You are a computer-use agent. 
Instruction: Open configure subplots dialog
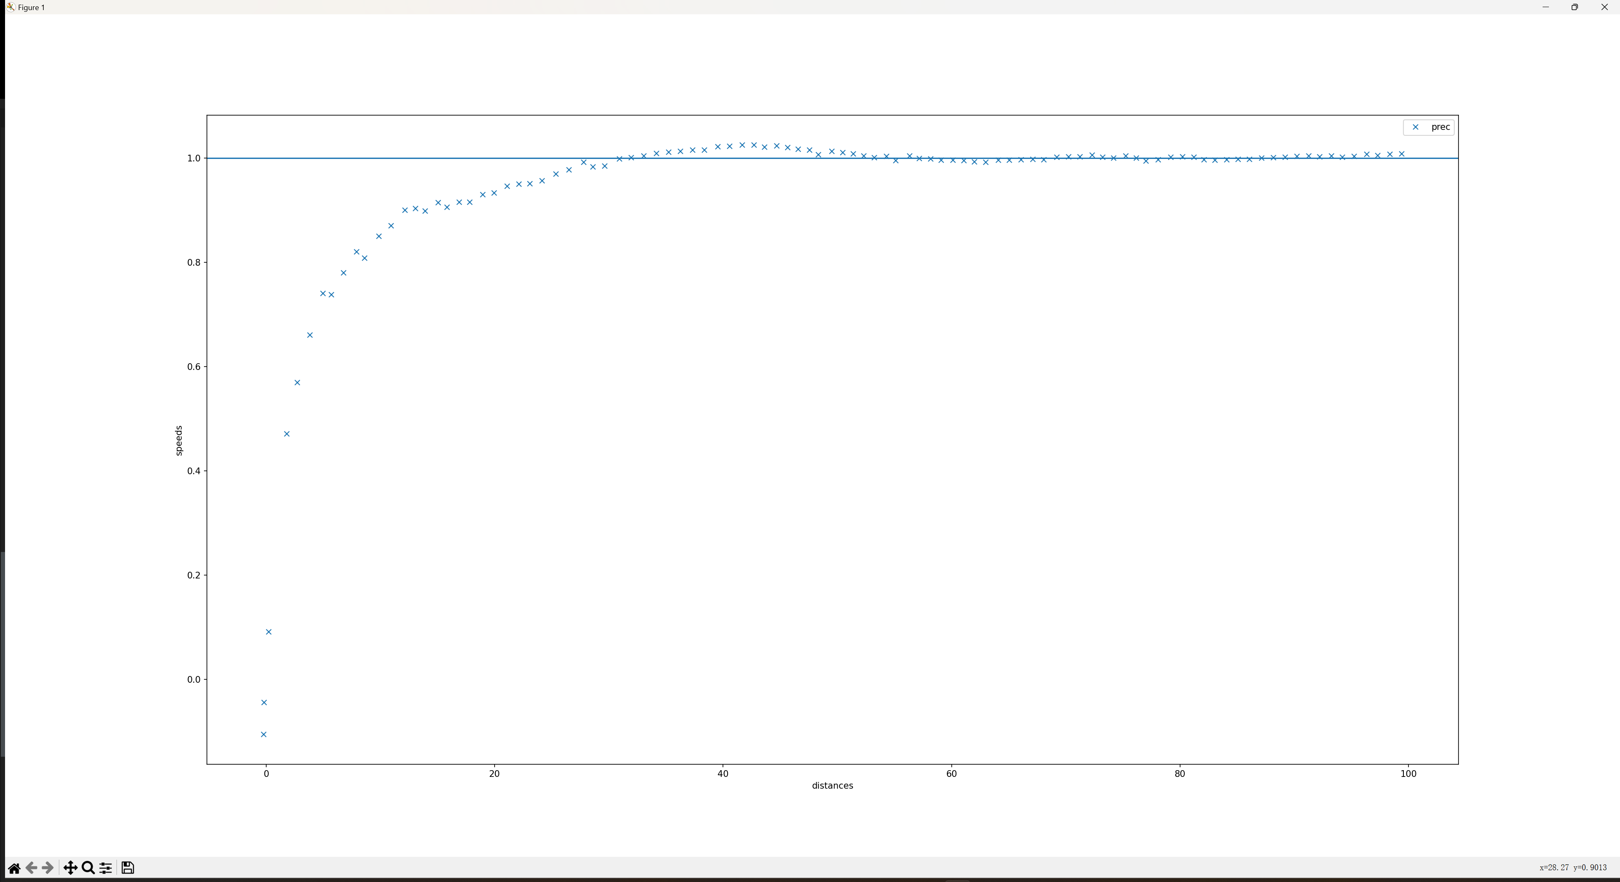click(x=106, y=868)
